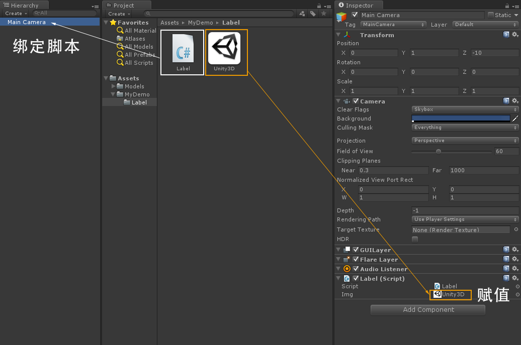521x345 pixels.
Task: Enable the Static checkbox for Main Camera
Action: click(490, 15)
